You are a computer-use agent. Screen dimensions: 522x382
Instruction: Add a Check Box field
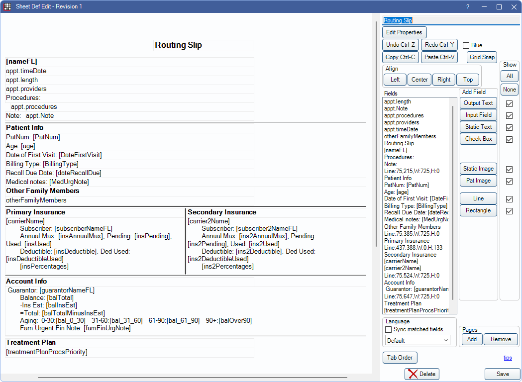[x=478, y=138]
